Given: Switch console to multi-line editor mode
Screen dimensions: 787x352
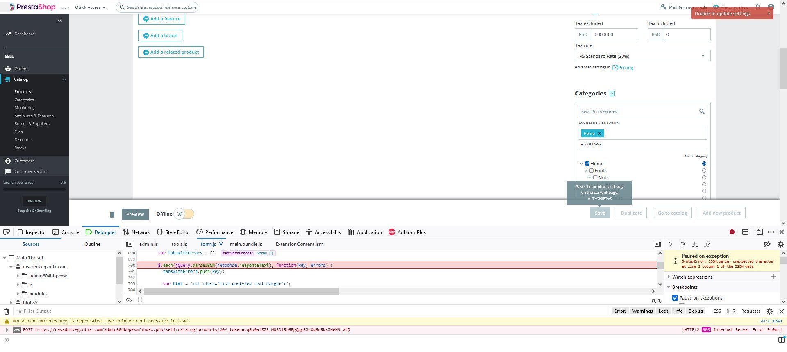Looking at the screenshot, I should pos(782,340).
